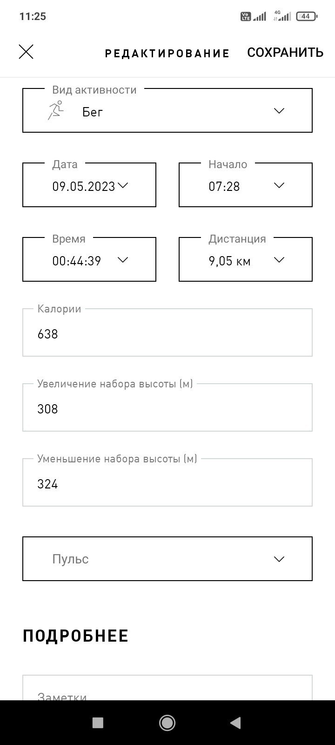Viewport: 335px width, 745px height.
Task: Save changes with СОХРАНИТЬ
Action: coord(285,52)
